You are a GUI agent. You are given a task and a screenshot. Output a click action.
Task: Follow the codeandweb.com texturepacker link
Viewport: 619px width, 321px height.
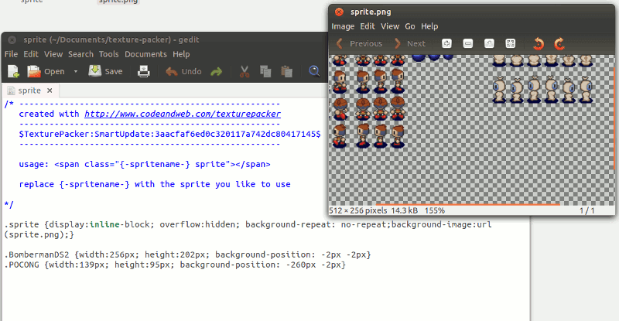point(183,114)
